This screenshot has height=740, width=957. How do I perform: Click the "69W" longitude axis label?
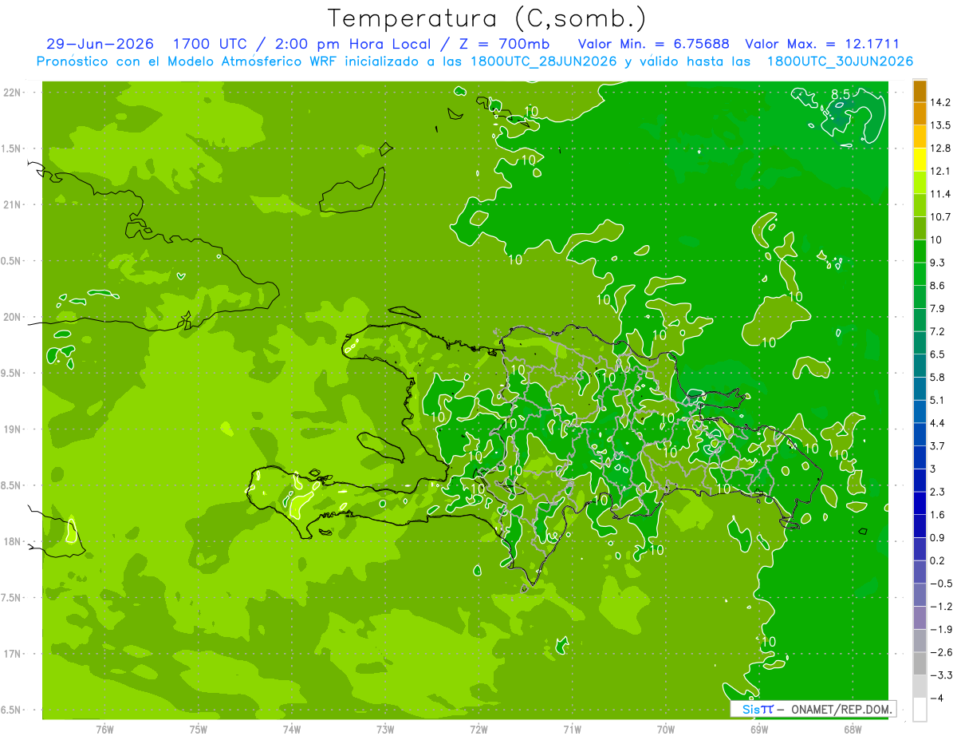pyautogui.click(x=759, y=728)
